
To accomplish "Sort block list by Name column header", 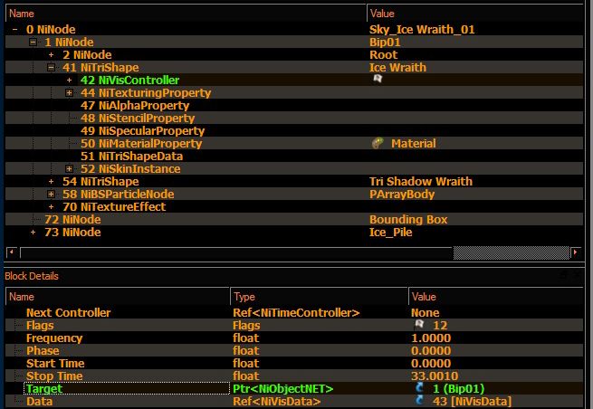I will point(186,14).
